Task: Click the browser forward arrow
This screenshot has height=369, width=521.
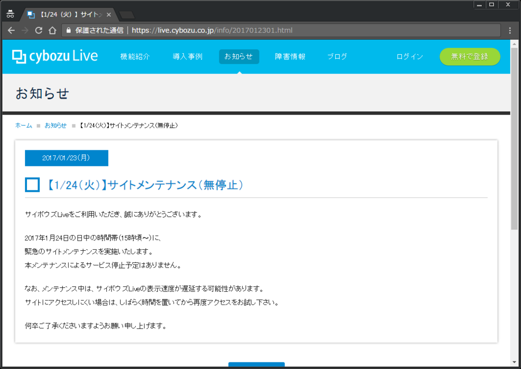Action: (25, 30)
